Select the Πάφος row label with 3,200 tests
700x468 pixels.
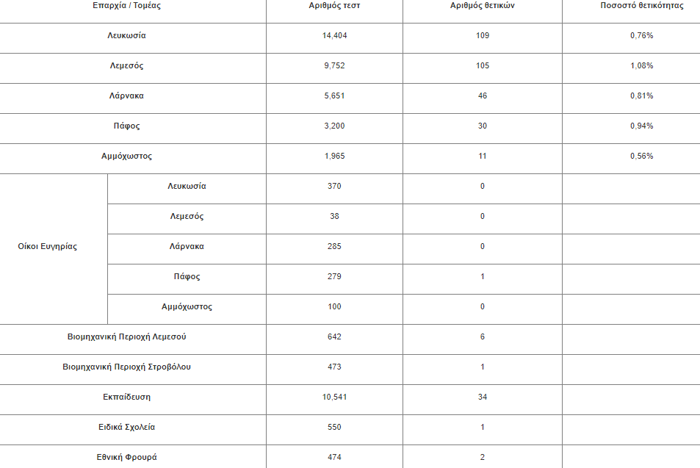pyautogui.click(x=127, y=126)
